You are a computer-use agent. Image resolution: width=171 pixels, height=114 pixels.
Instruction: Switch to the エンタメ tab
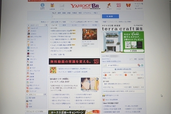click(74, 25)
